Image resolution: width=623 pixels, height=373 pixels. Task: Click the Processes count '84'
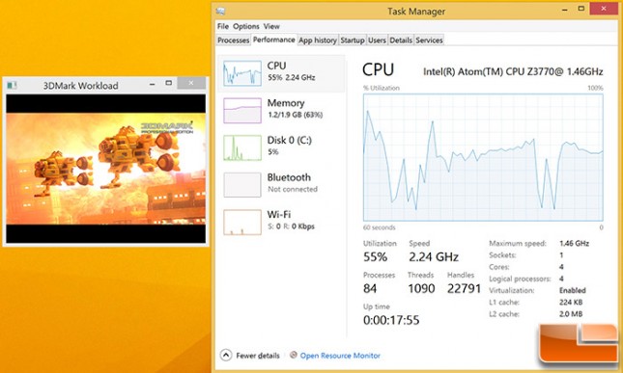pyautogui.click(x=370, y=288)
